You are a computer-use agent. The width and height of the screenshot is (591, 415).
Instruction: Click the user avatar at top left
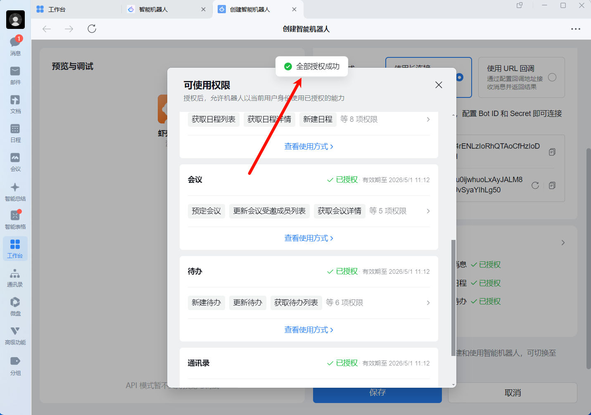15,19
